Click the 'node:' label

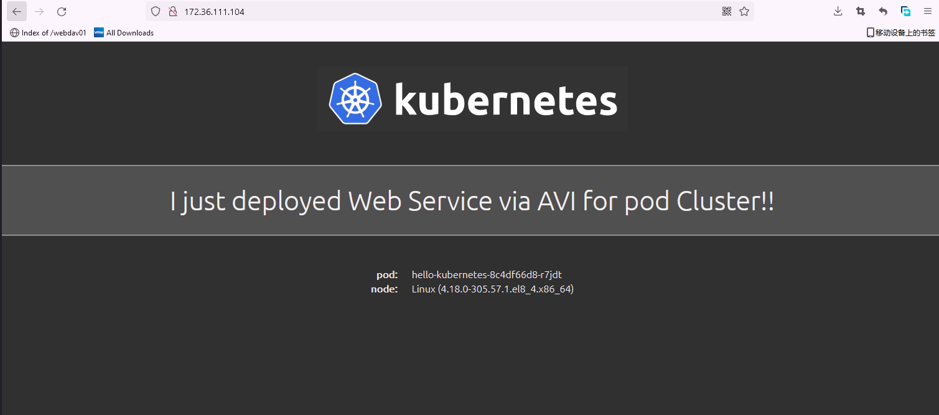tap(385, 289)
